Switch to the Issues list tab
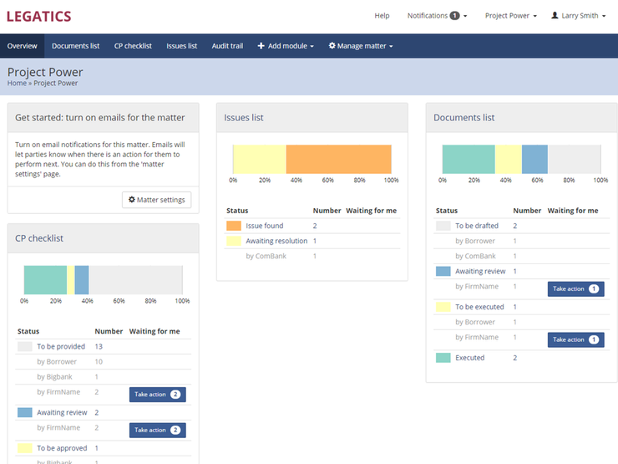618x464 pixels. (182, 46)
